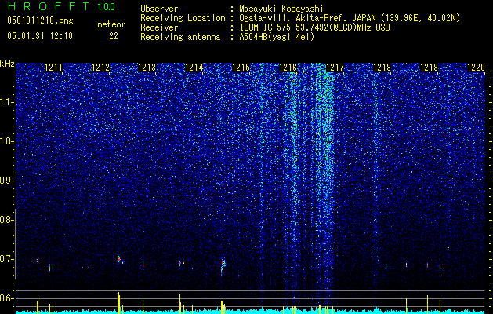The width and height of the screenshot is (493, 314).
Task: Click the 0.6 kHz axis label
Action: tap(6, 298)
